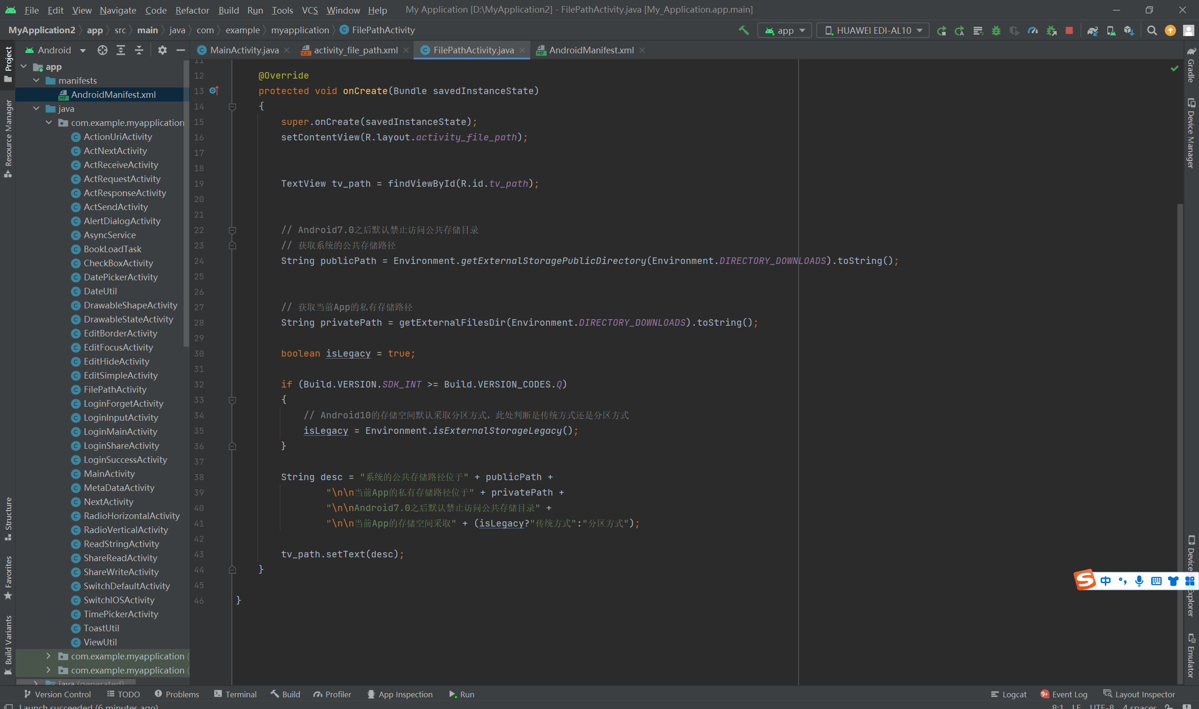Open the HUAWEI EDI-AL10 device dropdown

(x=873, y=30)
